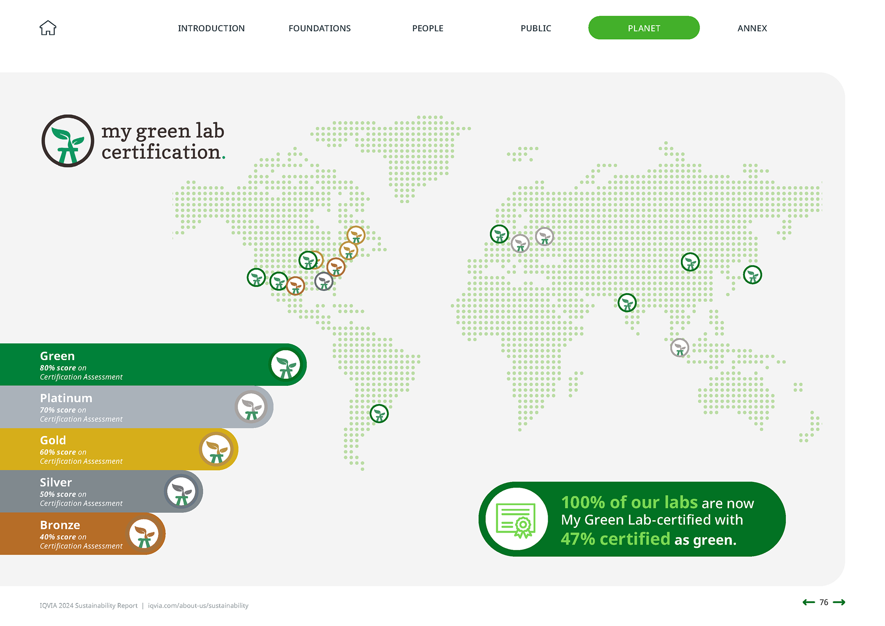
Task: Click the Bronze level badge icon
Action: click(144, 534)
